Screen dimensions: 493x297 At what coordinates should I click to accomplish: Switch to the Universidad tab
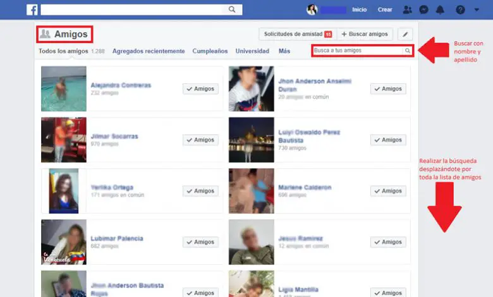tap(252, 51)
